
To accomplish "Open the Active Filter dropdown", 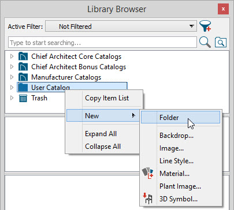I will [x=121, y=26].
